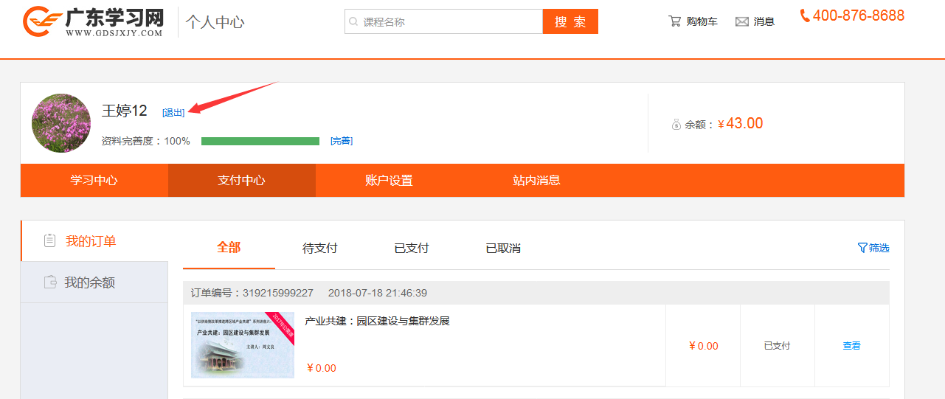Click the Guangdong Learning Network logo

point(93,22)
